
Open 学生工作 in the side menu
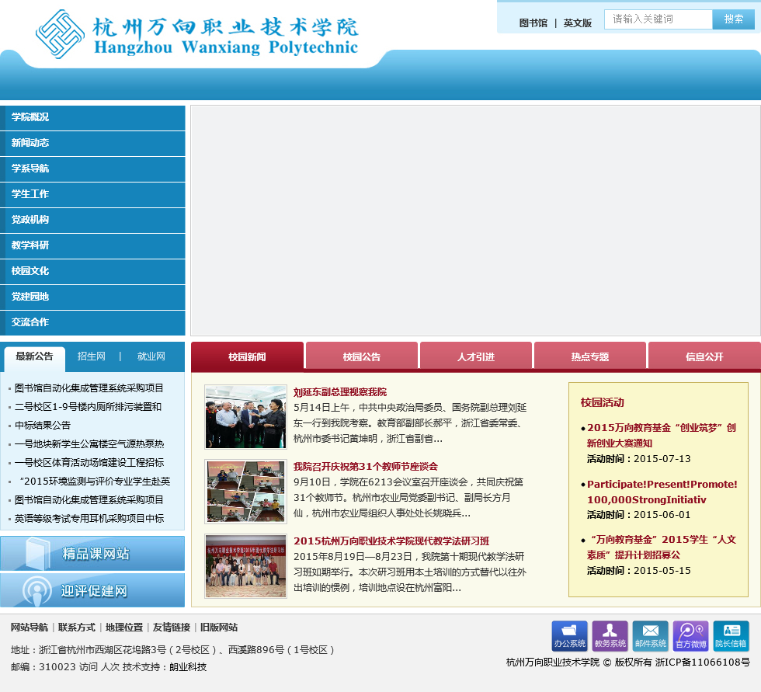(x=92, y=195)
